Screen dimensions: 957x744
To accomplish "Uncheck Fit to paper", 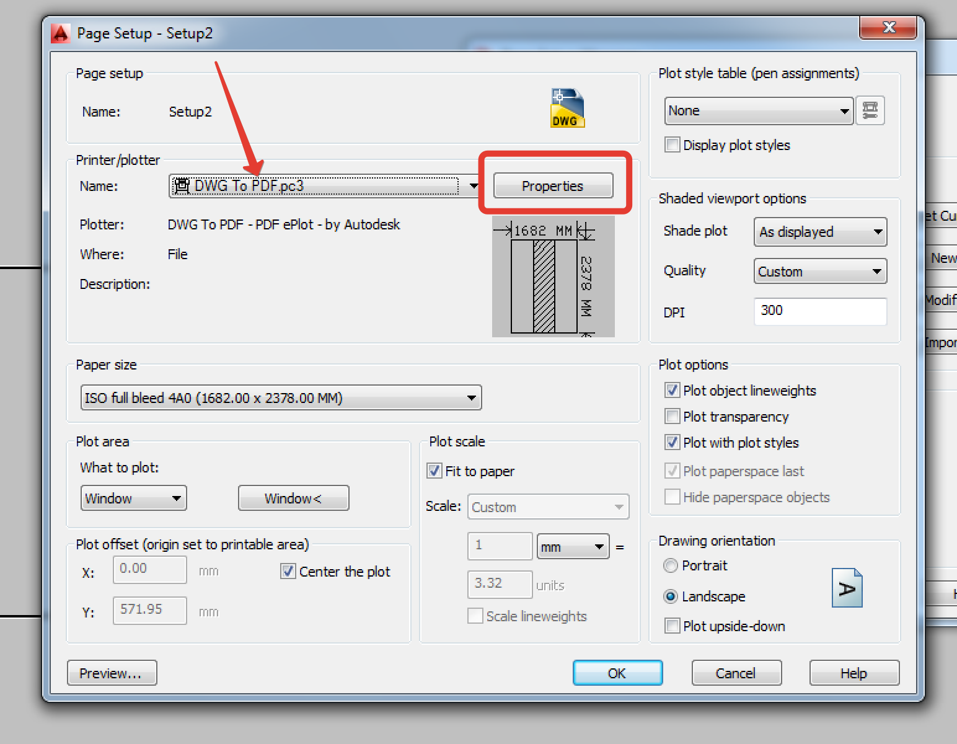I will pyautogui.click(x=434, y=471).
